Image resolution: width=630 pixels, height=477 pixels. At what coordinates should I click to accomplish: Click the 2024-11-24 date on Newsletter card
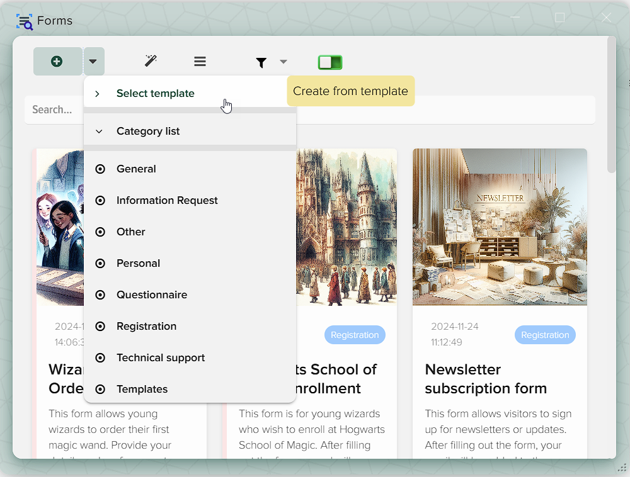pyautogui.click(x=455, y=327)
